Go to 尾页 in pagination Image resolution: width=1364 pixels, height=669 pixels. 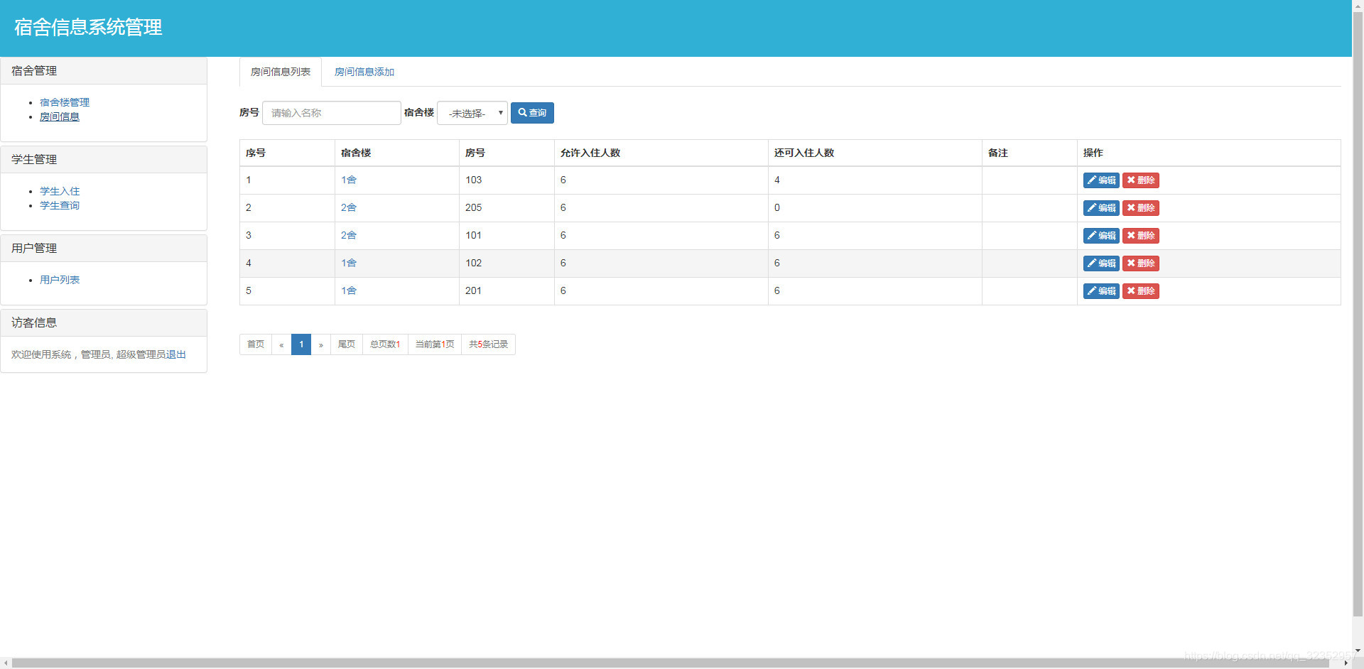[347, 344]
